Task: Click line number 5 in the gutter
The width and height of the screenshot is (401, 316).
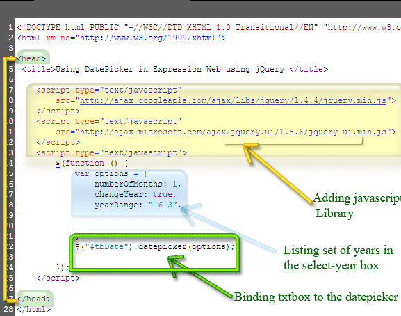Action: 10,70
